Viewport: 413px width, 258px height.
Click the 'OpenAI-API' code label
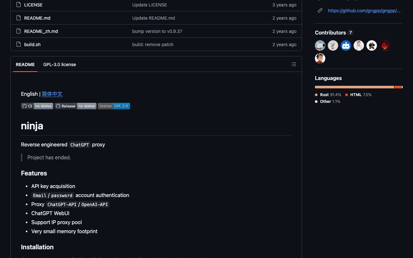pyautogui.click(x=95, y=204)
